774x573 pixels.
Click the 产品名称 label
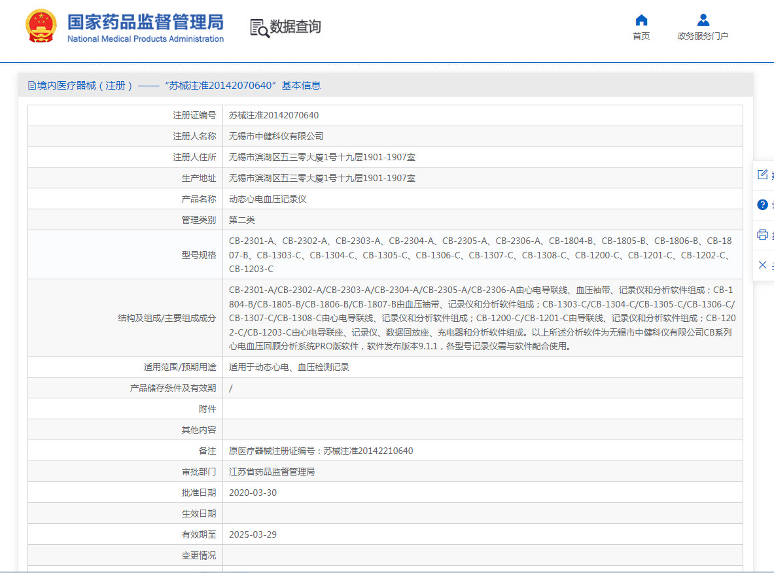coord(199,199)
